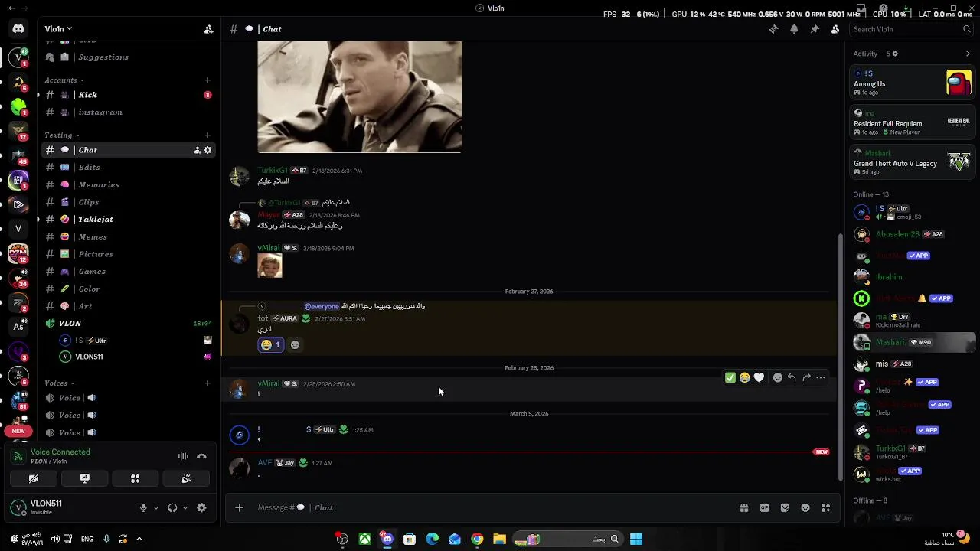The height and width of the screenshot is (551, 980).
Task: Open TurkixG1 member in Online list
Action: pyautogui.click(x=913, y=452)
